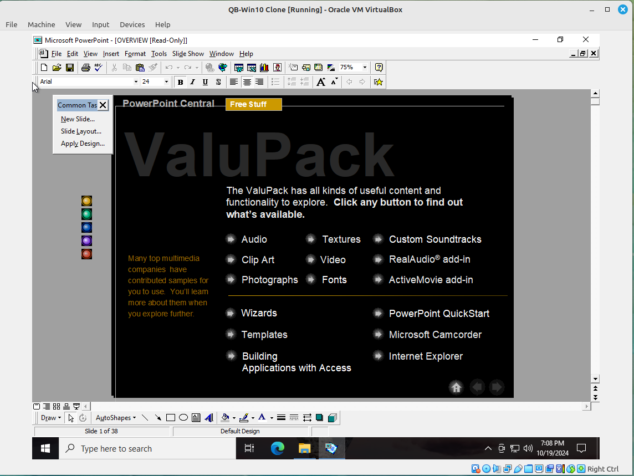Image resolution: width=634 pixels, height=476 pixels.
Task: Set right text alignment
Action: (259, 82)
